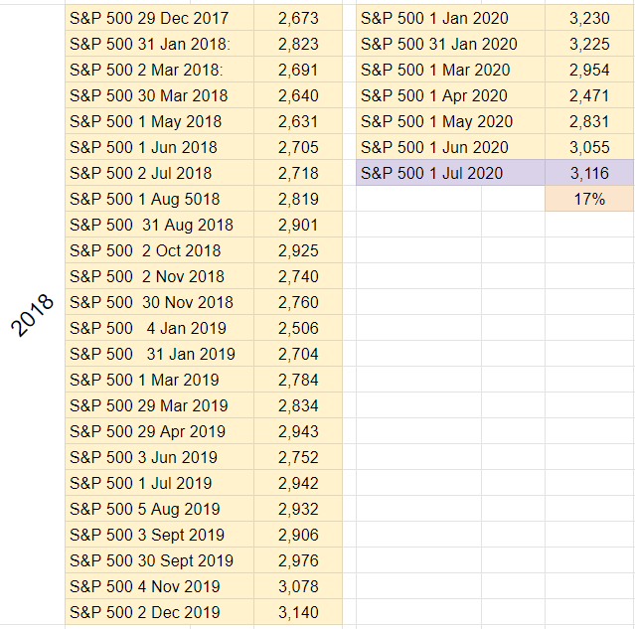Select cell S&P 500 29 Dec 2017

pos(159,18)
